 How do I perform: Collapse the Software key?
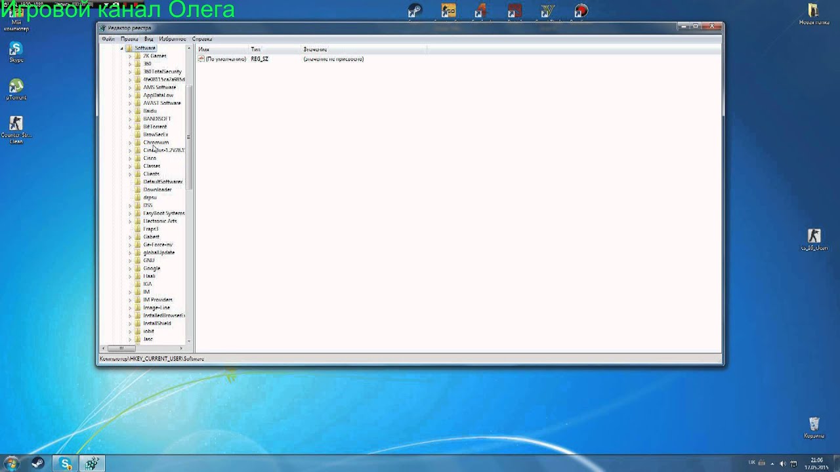pyautogui.click(x=122, y=48)
